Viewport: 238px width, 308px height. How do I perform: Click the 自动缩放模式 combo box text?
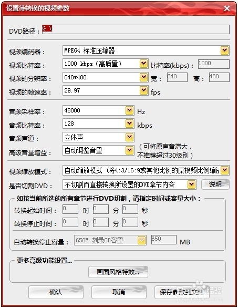[142, 170]
